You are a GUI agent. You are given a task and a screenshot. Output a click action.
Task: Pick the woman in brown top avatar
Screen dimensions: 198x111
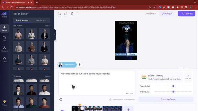(32, 47)
